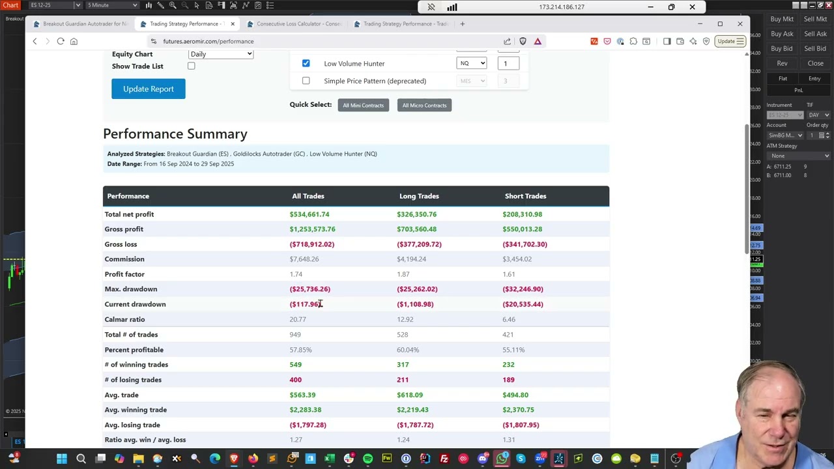Image resolution: width=834 pixels, height=469 pixels.
Task: Click the page vertical scrollbar thumb
Action: tap(747, 189)
